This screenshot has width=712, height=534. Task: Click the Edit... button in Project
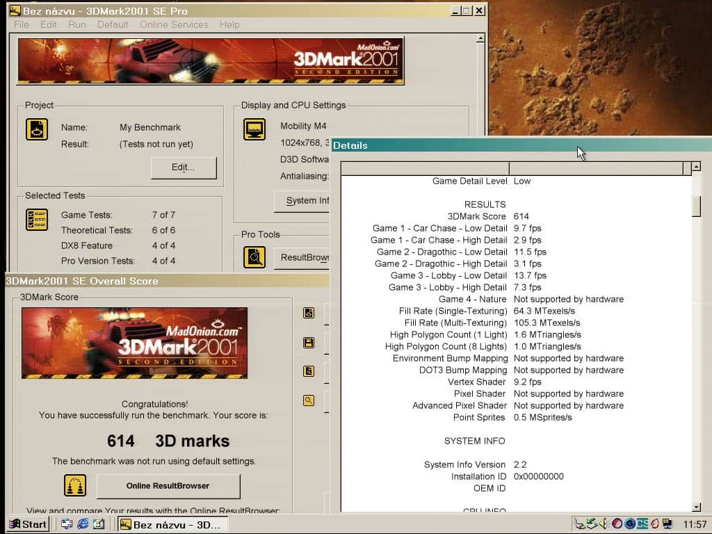tap(184, 168)
